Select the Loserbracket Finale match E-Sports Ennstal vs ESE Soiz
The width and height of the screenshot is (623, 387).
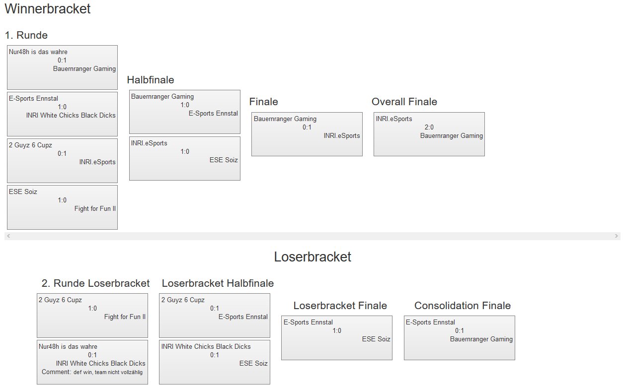pos(336,337)
